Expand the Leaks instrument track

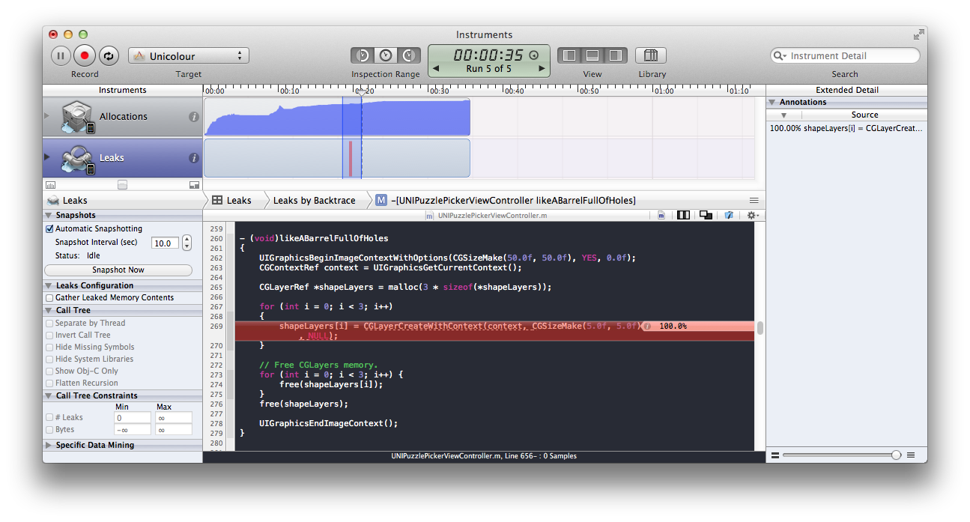point(48,157)
